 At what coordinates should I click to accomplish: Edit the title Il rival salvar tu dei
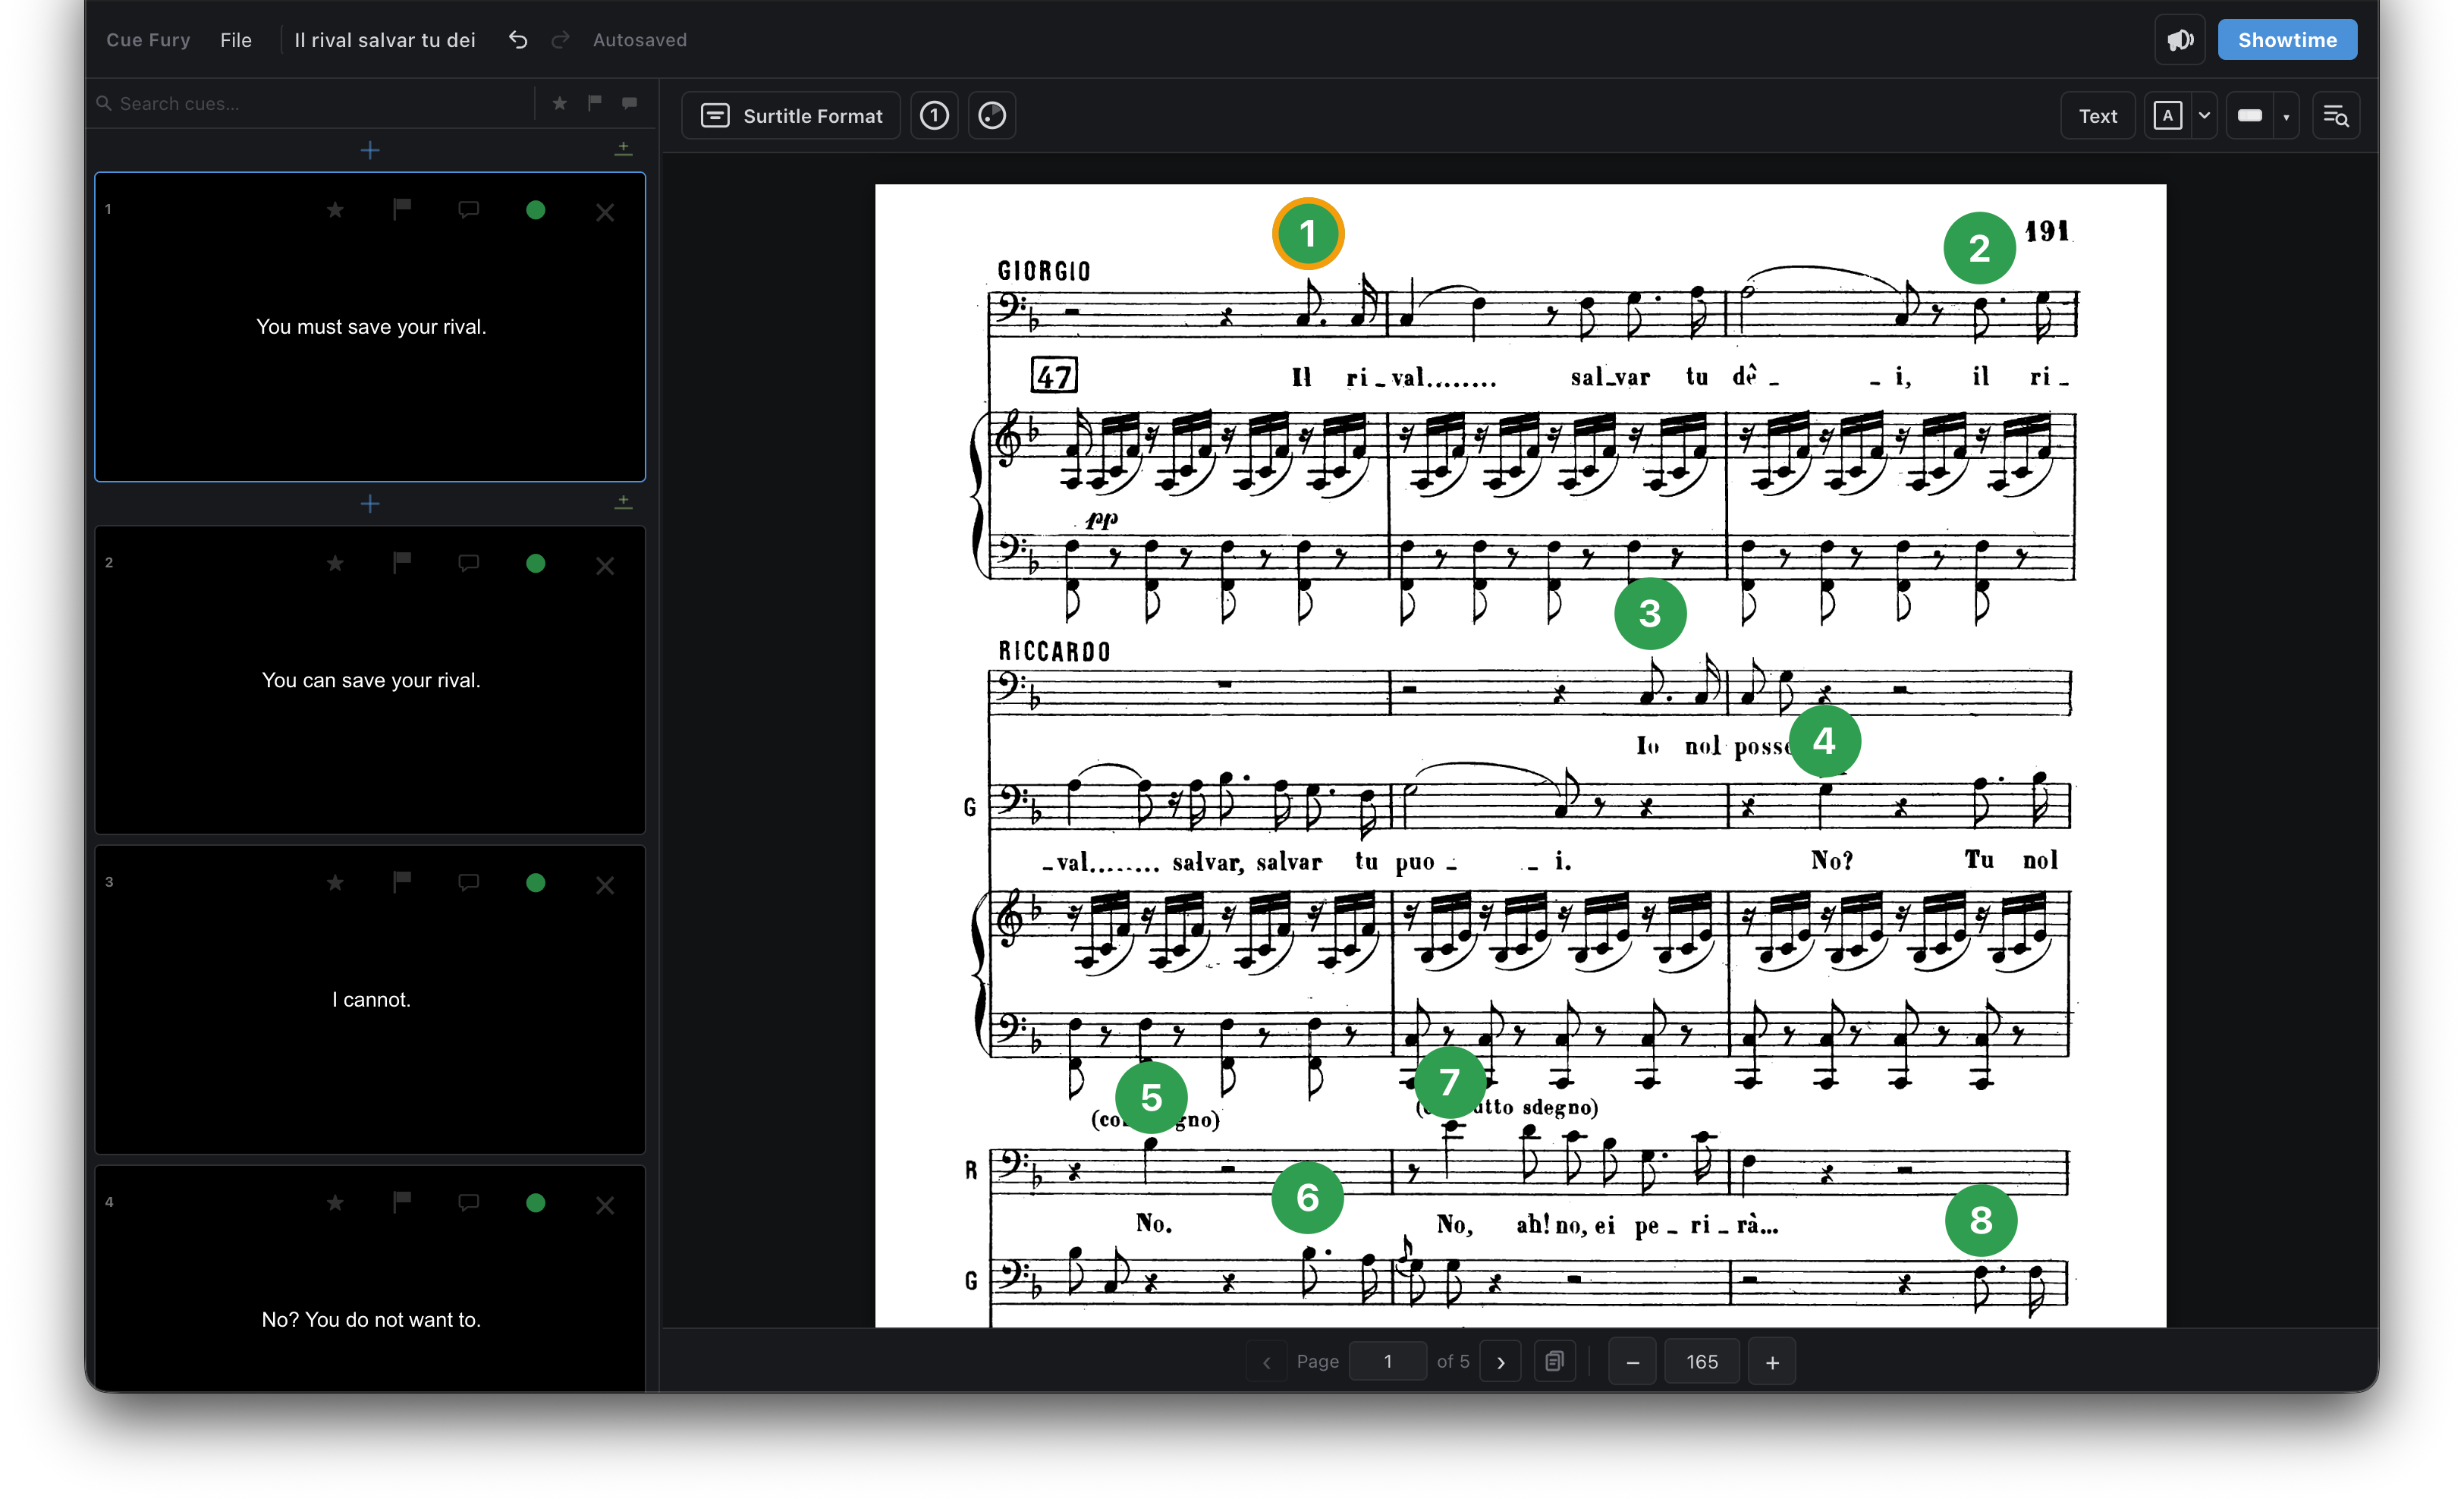click(385, 40)
